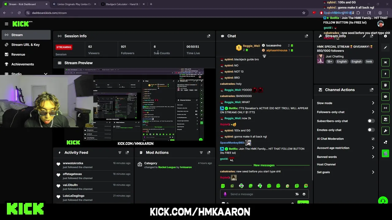
Task: Click lucasavino on the chat leaderboard
Action: pos(273,46)
